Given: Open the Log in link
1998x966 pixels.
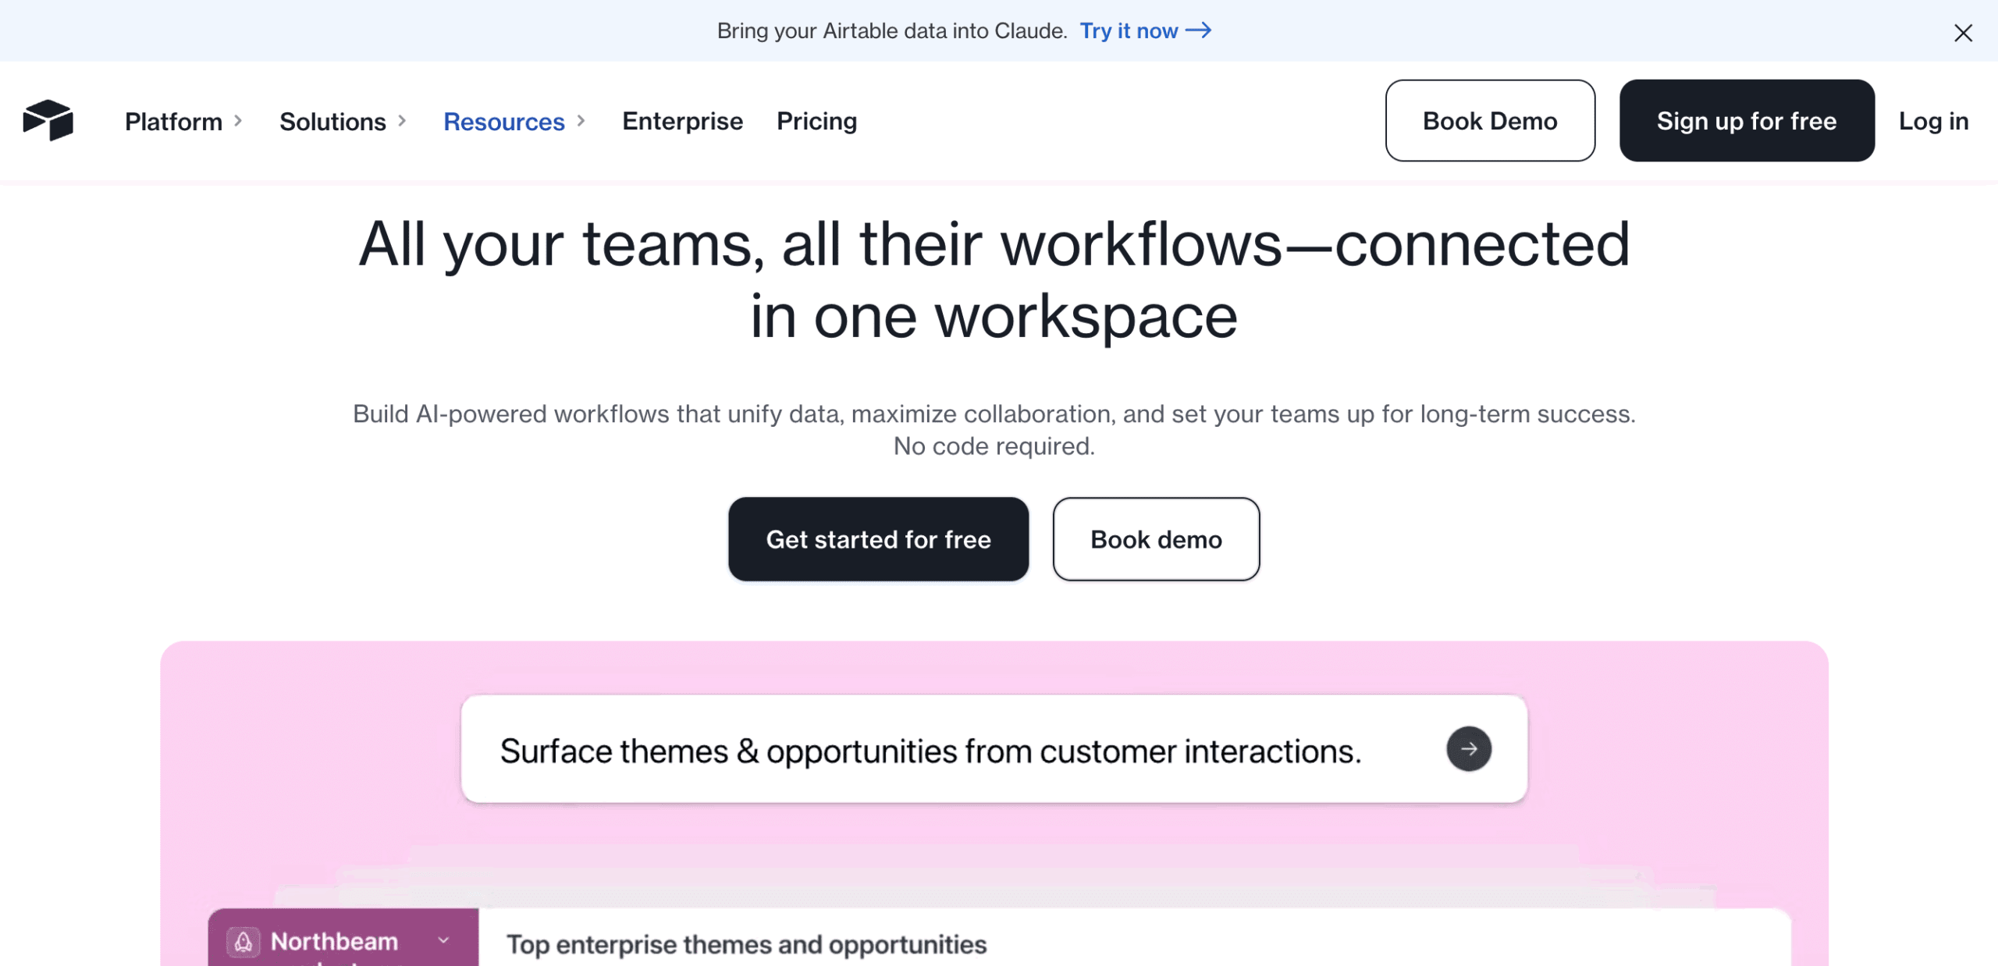Looking at the screenshot, I should point(1933,121).
